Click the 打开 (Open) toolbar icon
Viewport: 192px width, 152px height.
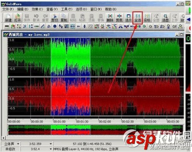click(x=18, y=18)
